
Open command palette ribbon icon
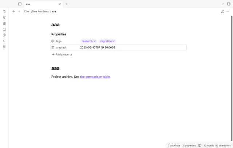tap(4, 41)
